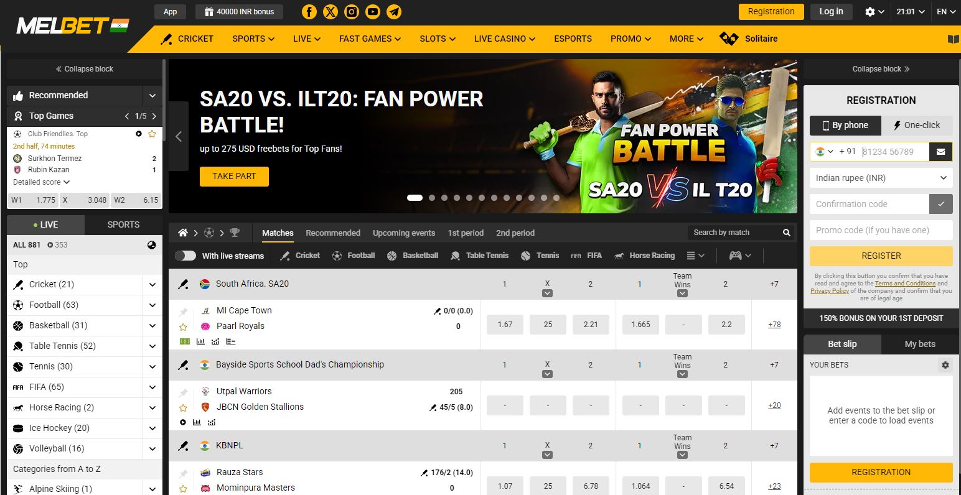Open the SLOTS dropdown menu
The image size is (961, 495).
tap(437, 39)
